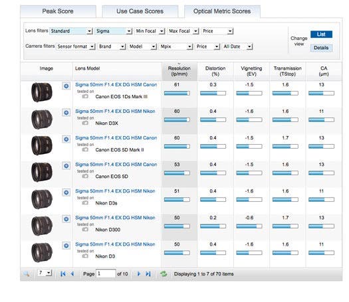Sort by Distortion (%) column header
Image resolution: width=349 pixels, height=302 pixels.
pos(215,71)
